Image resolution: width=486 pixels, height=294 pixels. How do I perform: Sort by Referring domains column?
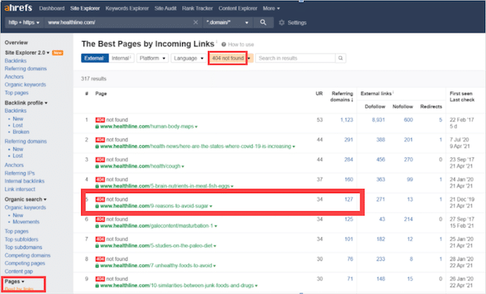coord(342,96)
